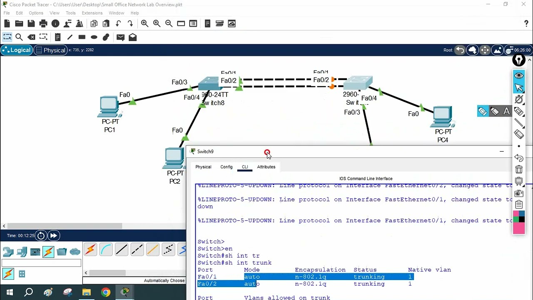Switch to Logical workspace view
The width and height of the screenshot is (533, 300).
(x=17, y=50)
